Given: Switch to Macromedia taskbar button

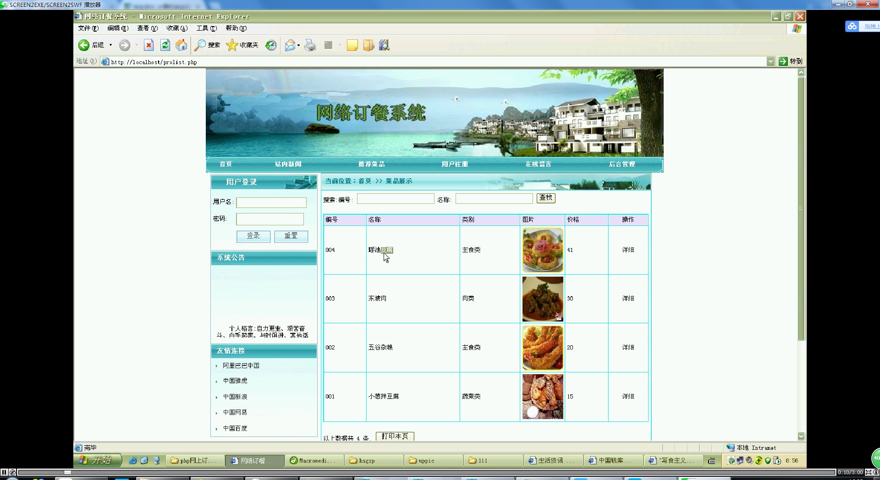Looking at the screenshot, I should (x=314, y=460).
